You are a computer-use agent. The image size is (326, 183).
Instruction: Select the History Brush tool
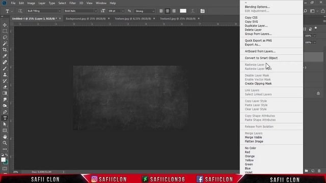(5, 81)
